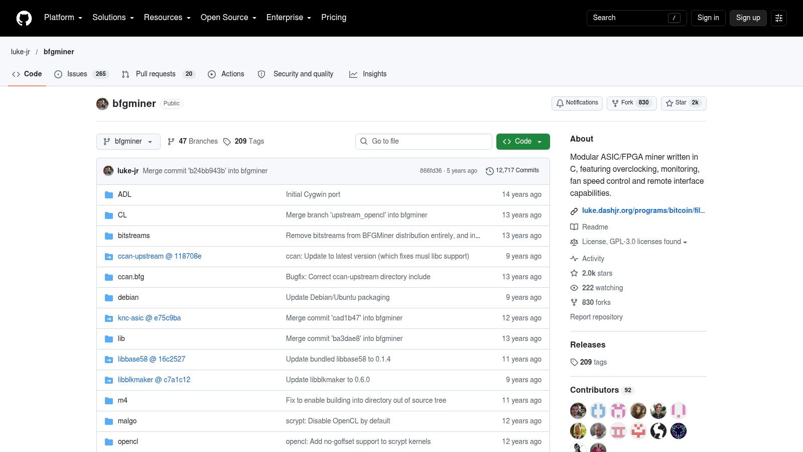Switch to the Insights tab
The height and width of the screenshot is (452, 803).
coord(368,74)
